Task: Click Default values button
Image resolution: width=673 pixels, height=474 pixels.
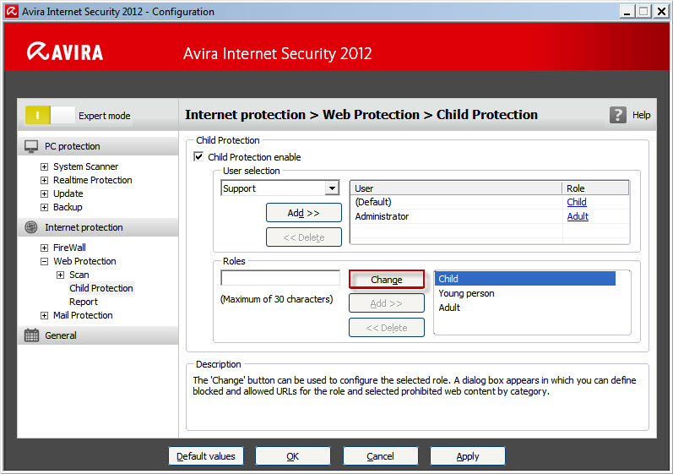Action: click(x=206, y=456)
